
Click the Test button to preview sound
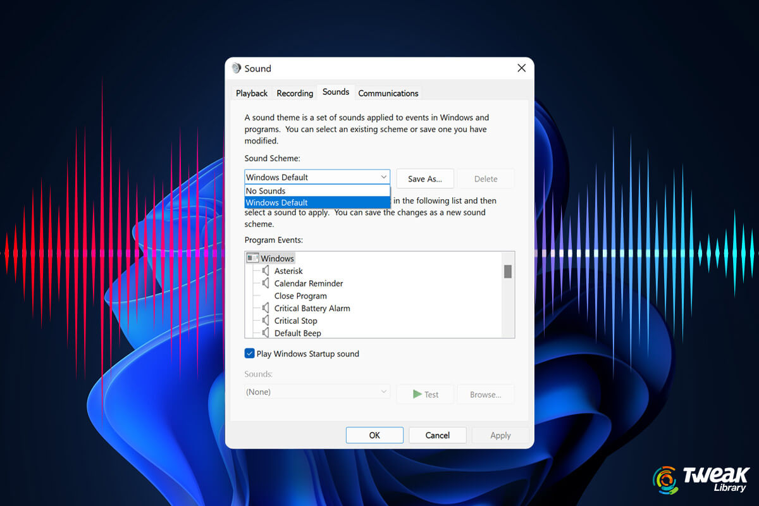coord(424,394)
